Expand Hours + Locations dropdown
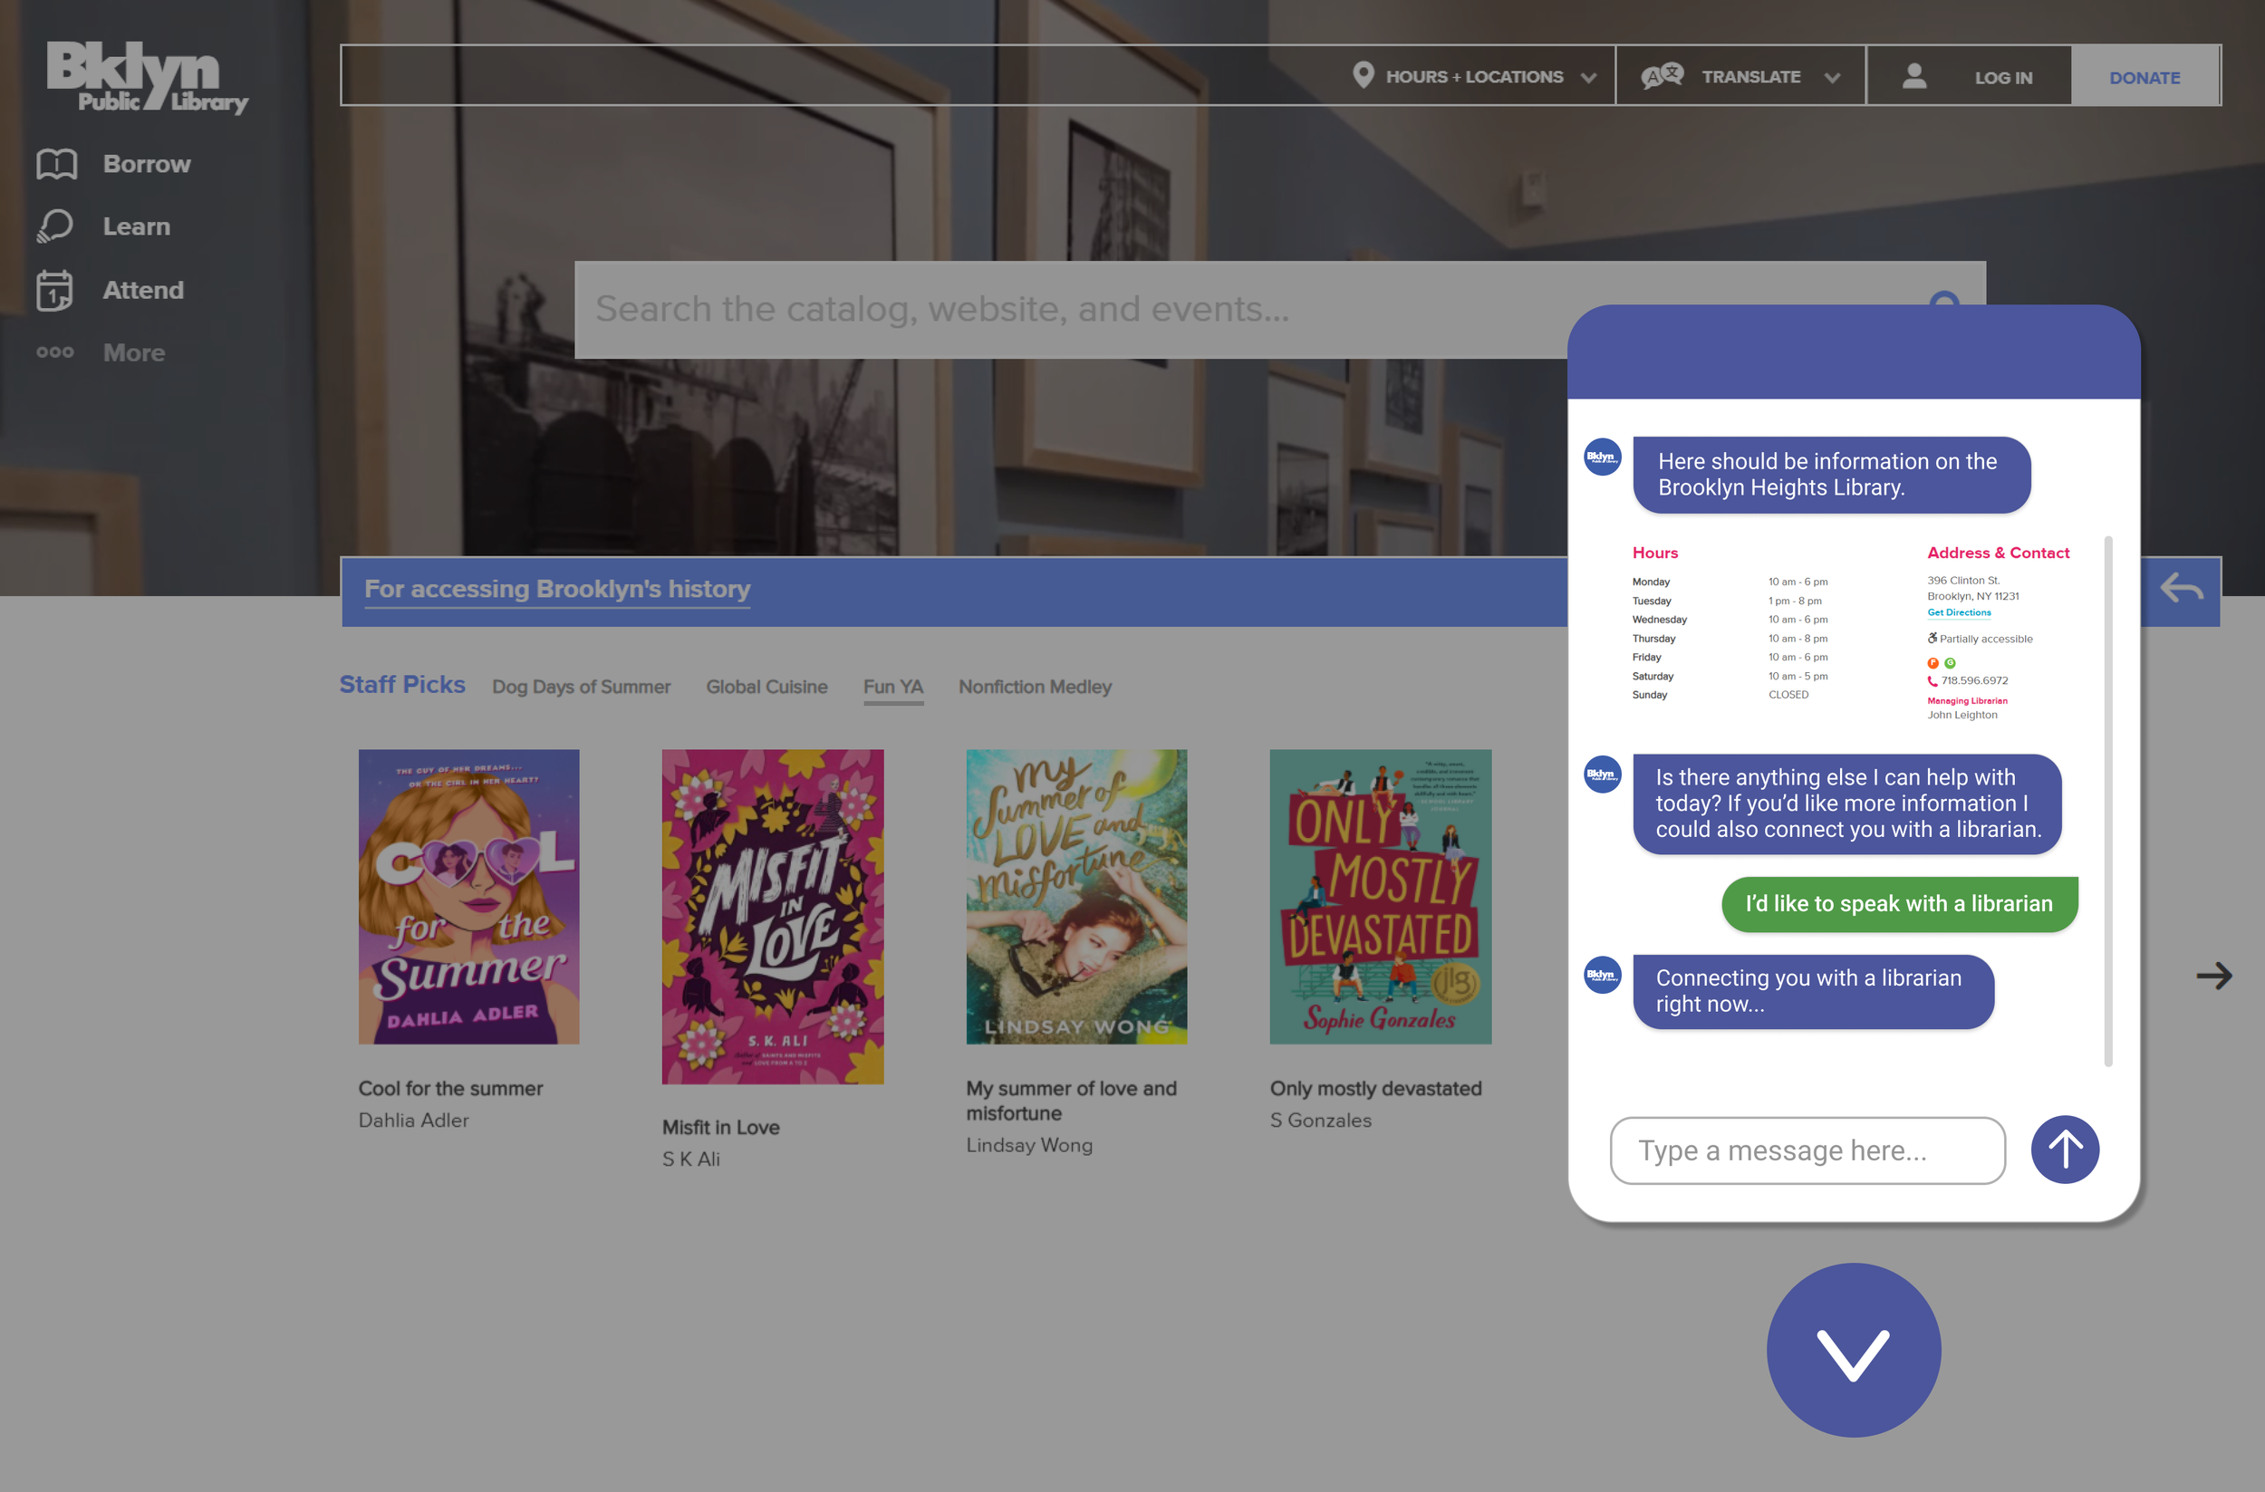2265x1492 pixels. point(1475,76)
